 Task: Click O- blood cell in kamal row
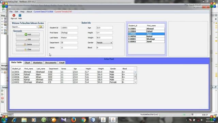pyautogui.click(x=128, y=80)
